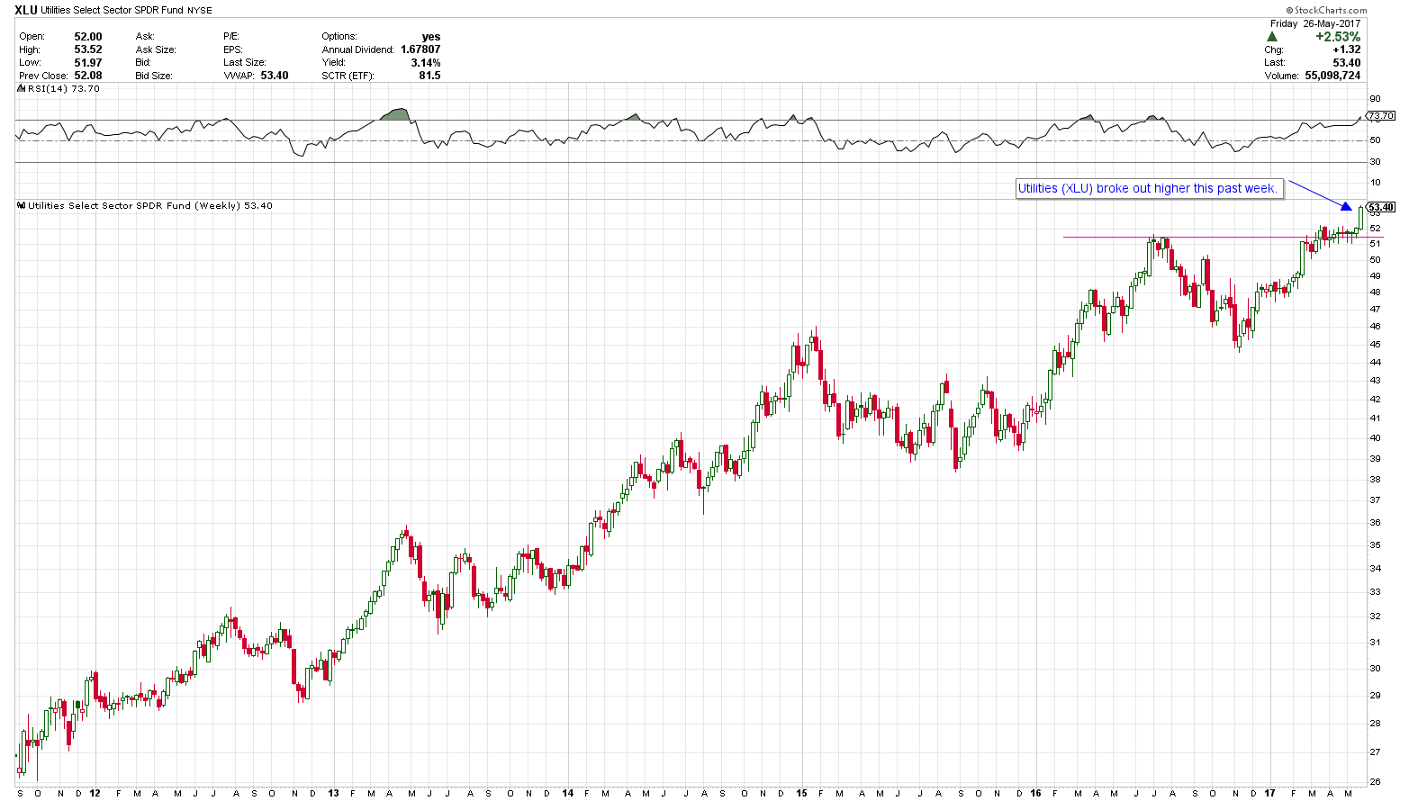Click the year label 14 on time axis
The width and height of the screenshot is (1409, 801).
click(568, 793)
